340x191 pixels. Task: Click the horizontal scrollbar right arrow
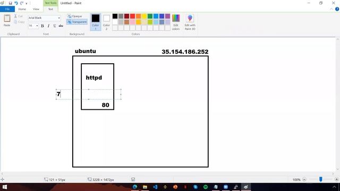tap(333, 173)
